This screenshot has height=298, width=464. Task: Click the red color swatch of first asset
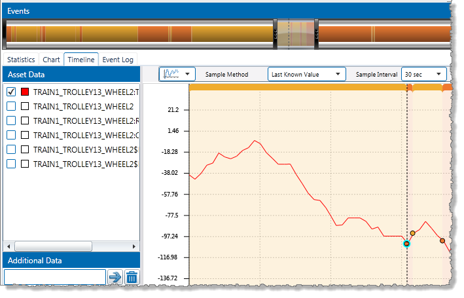tap(26, 92)
